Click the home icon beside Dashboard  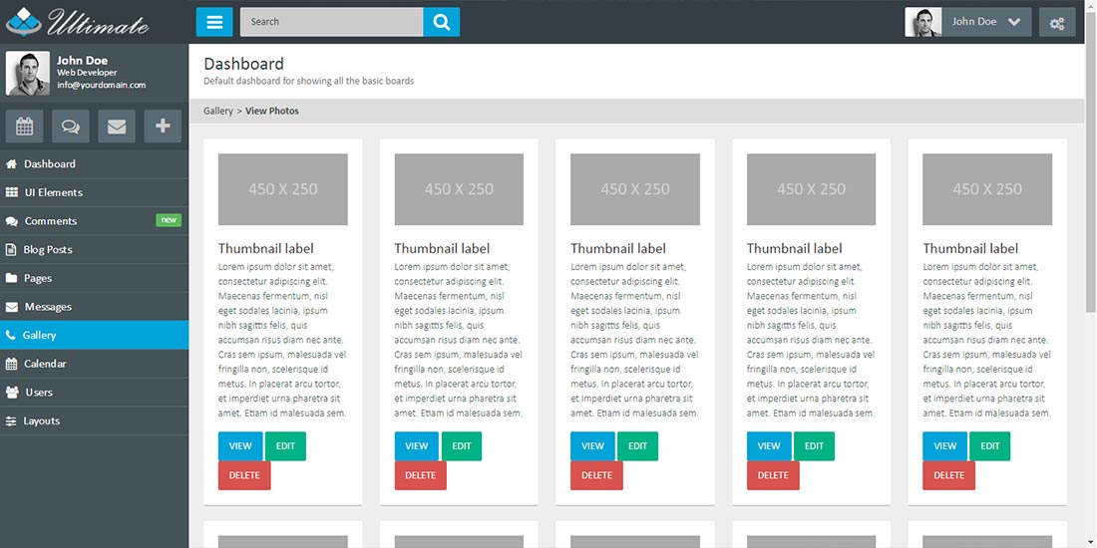tap(11, 164)
